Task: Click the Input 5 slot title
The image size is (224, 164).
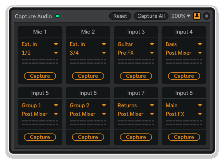Action: tap(40, 93)
